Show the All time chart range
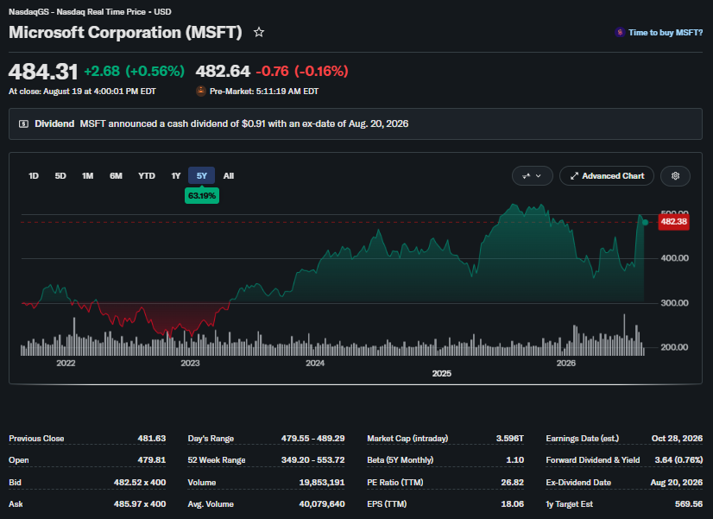Image resolution: width=713 pixels, height=519 pixels. click(x=228, y=176)
